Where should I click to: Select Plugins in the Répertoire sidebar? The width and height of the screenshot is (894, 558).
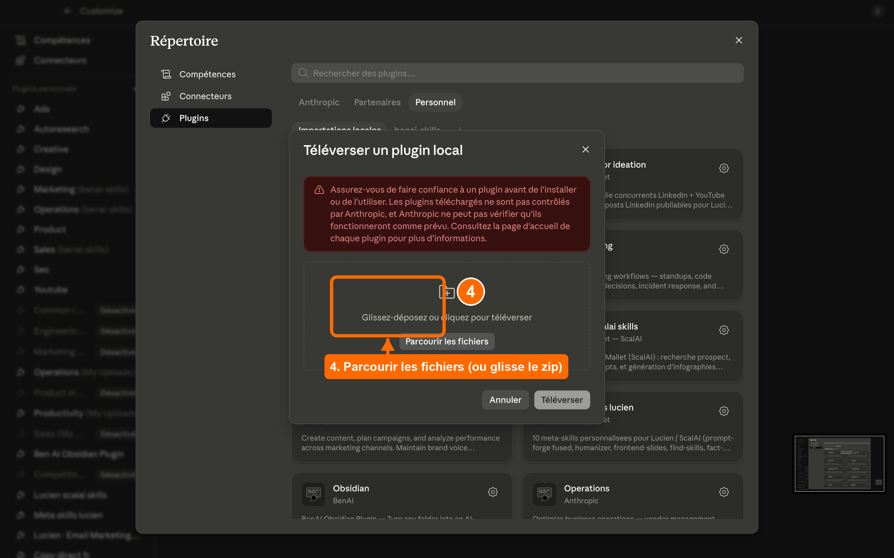tap(211, 118)
